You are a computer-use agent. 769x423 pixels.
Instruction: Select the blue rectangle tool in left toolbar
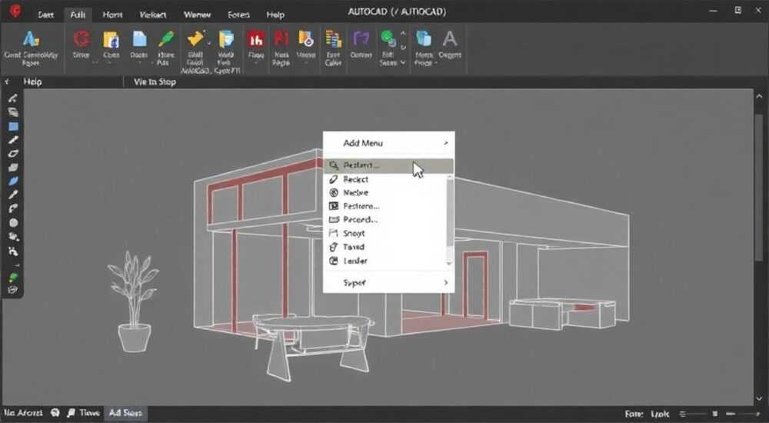click(13, 127)
